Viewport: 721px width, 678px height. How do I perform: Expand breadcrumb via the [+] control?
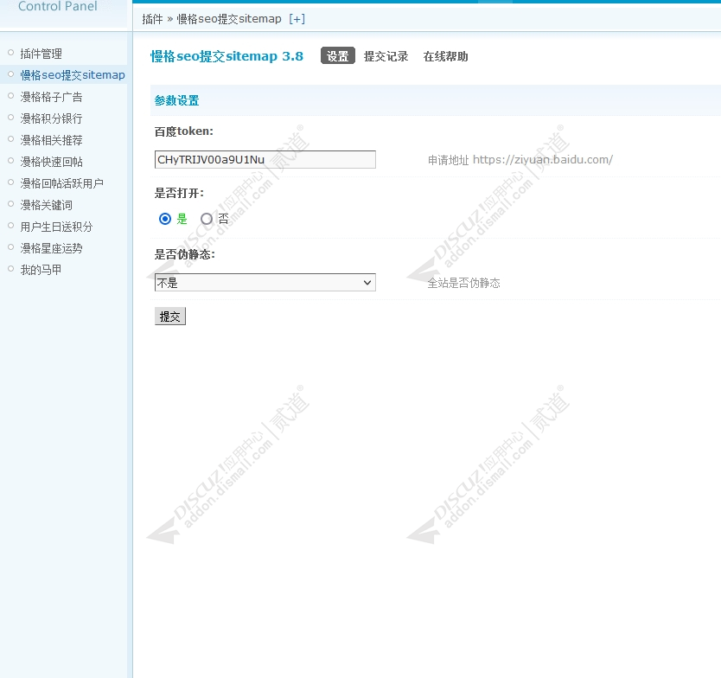297,18
